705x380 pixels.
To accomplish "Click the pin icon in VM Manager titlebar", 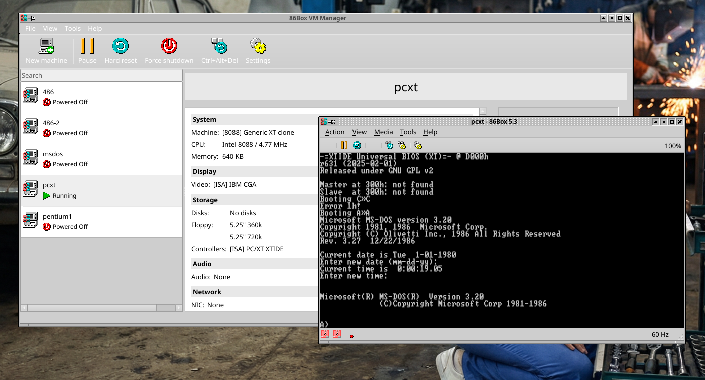I will click(32, 18).
